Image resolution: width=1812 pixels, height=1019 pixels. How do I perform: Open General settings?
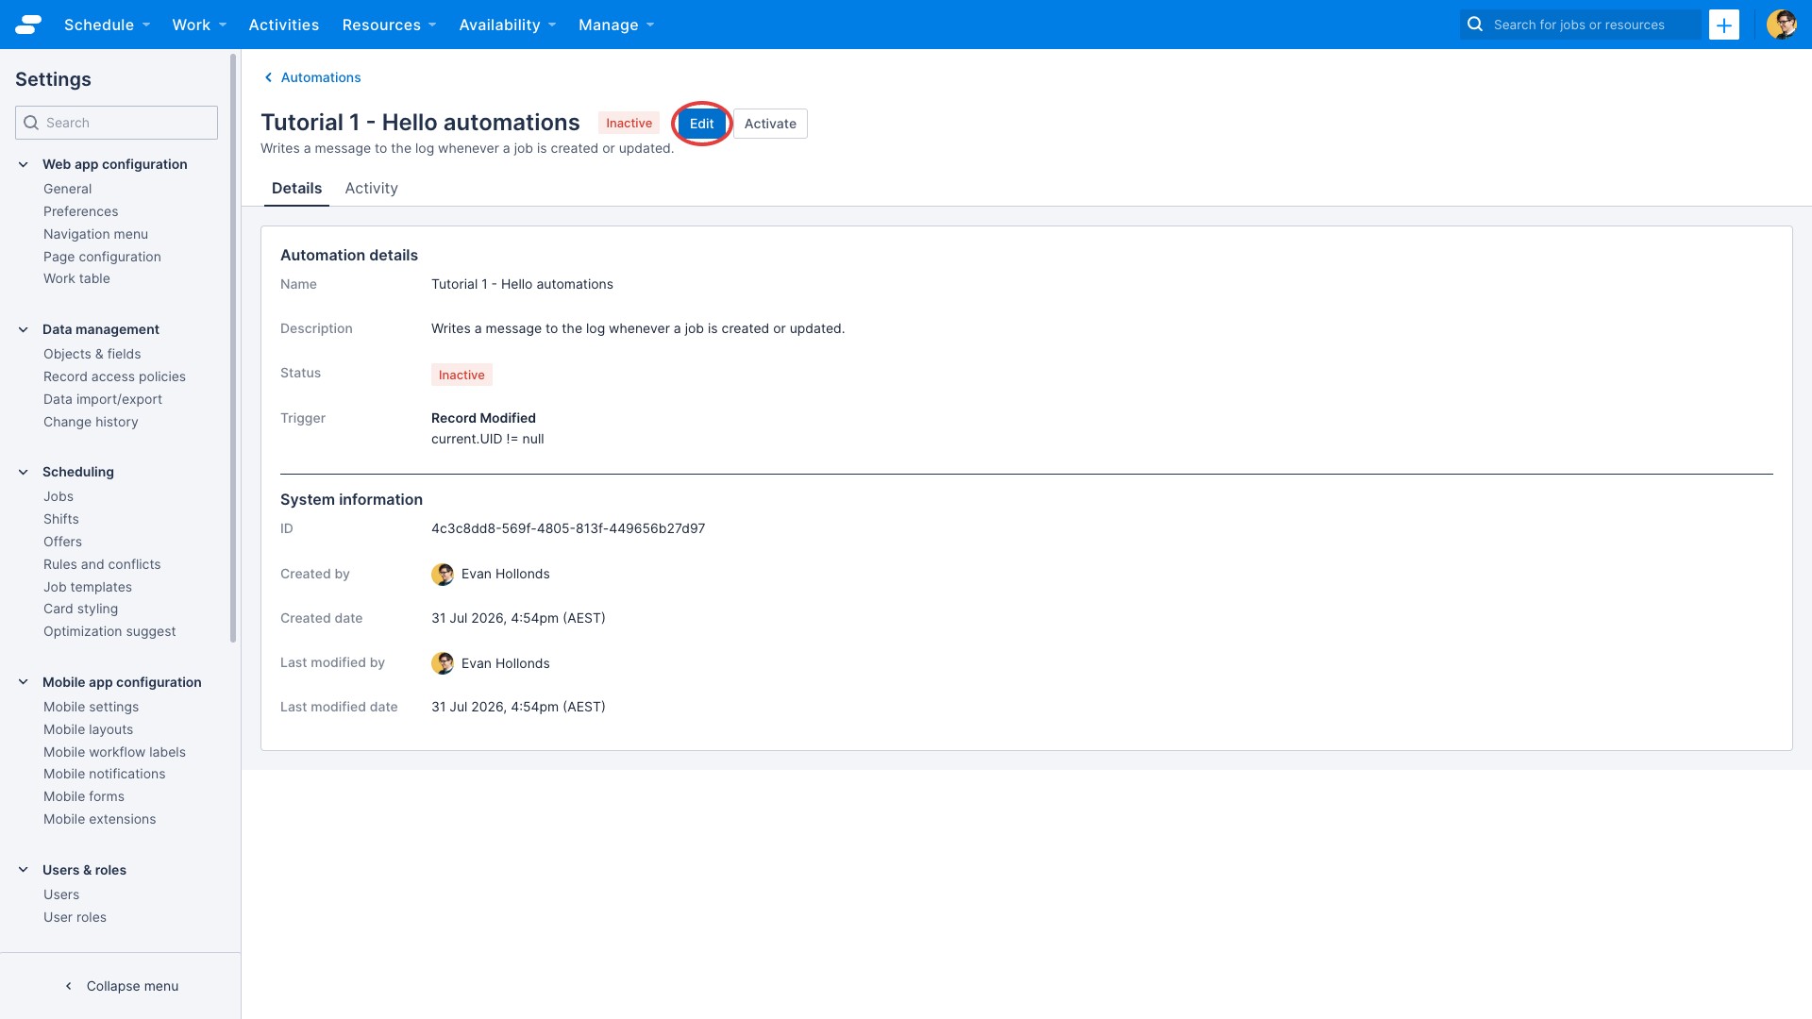click(67, 189)
